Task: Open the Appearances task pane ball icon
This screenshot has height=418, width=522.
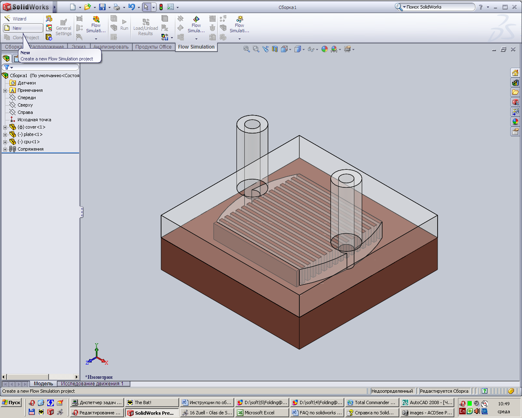Action: point(515,122)
